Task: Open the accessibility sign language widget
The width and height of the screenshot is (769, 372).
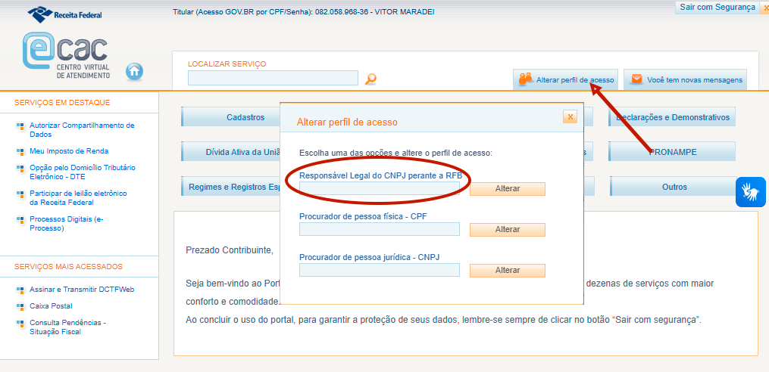Action: click(750, 192)
